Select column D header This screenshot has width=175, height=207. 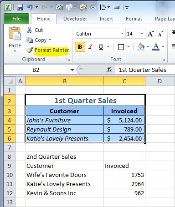[160, 81]
